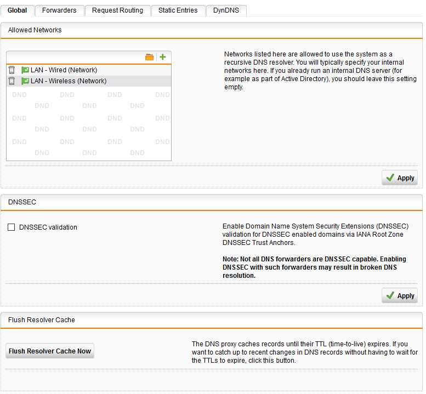Click the 'Networks listed here' help text
The height and width of the screenshot is (394, 426).
tap(320, 71)
